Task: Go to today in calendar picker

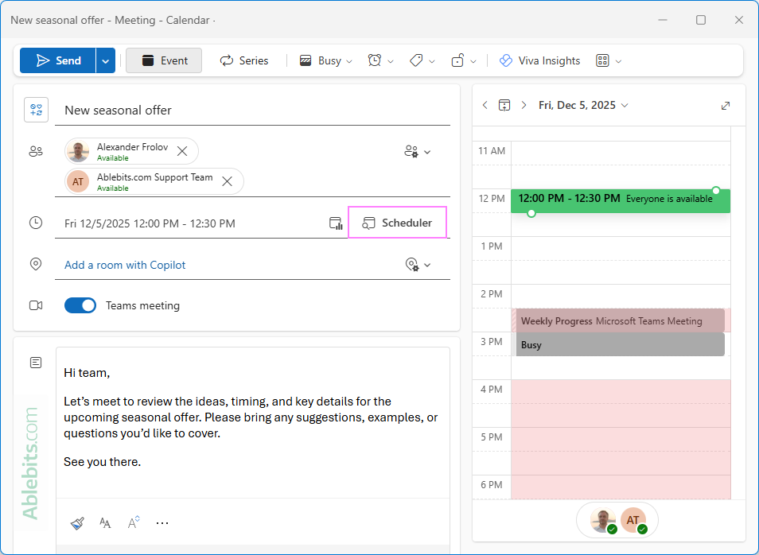Action: [504, 106]
